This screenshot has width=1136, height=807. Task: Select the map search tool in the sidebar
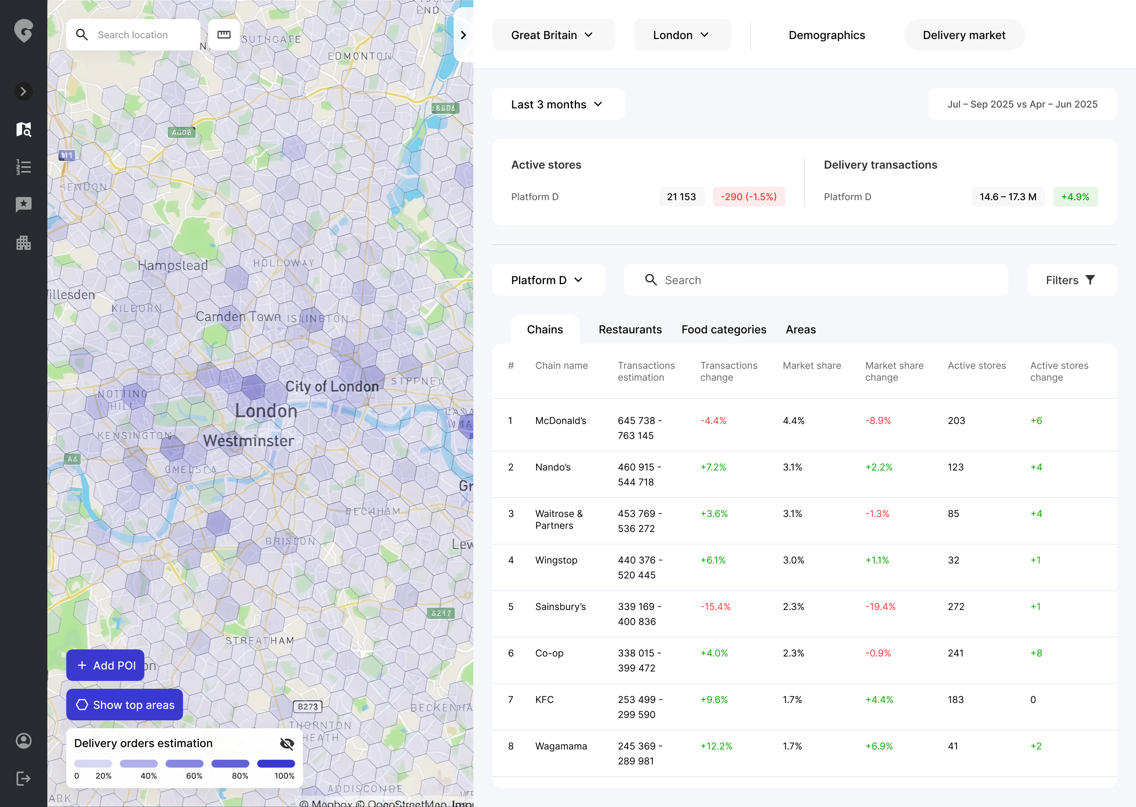(23, 129)
